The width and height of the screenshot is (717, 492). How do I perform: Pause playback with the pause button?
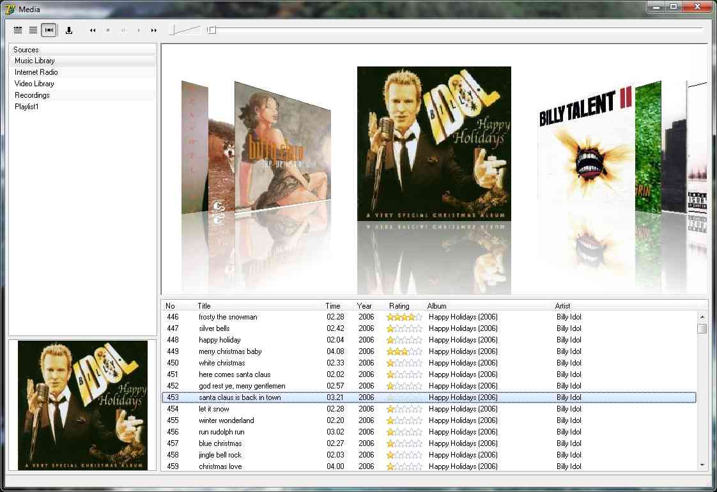coord(123,30)
